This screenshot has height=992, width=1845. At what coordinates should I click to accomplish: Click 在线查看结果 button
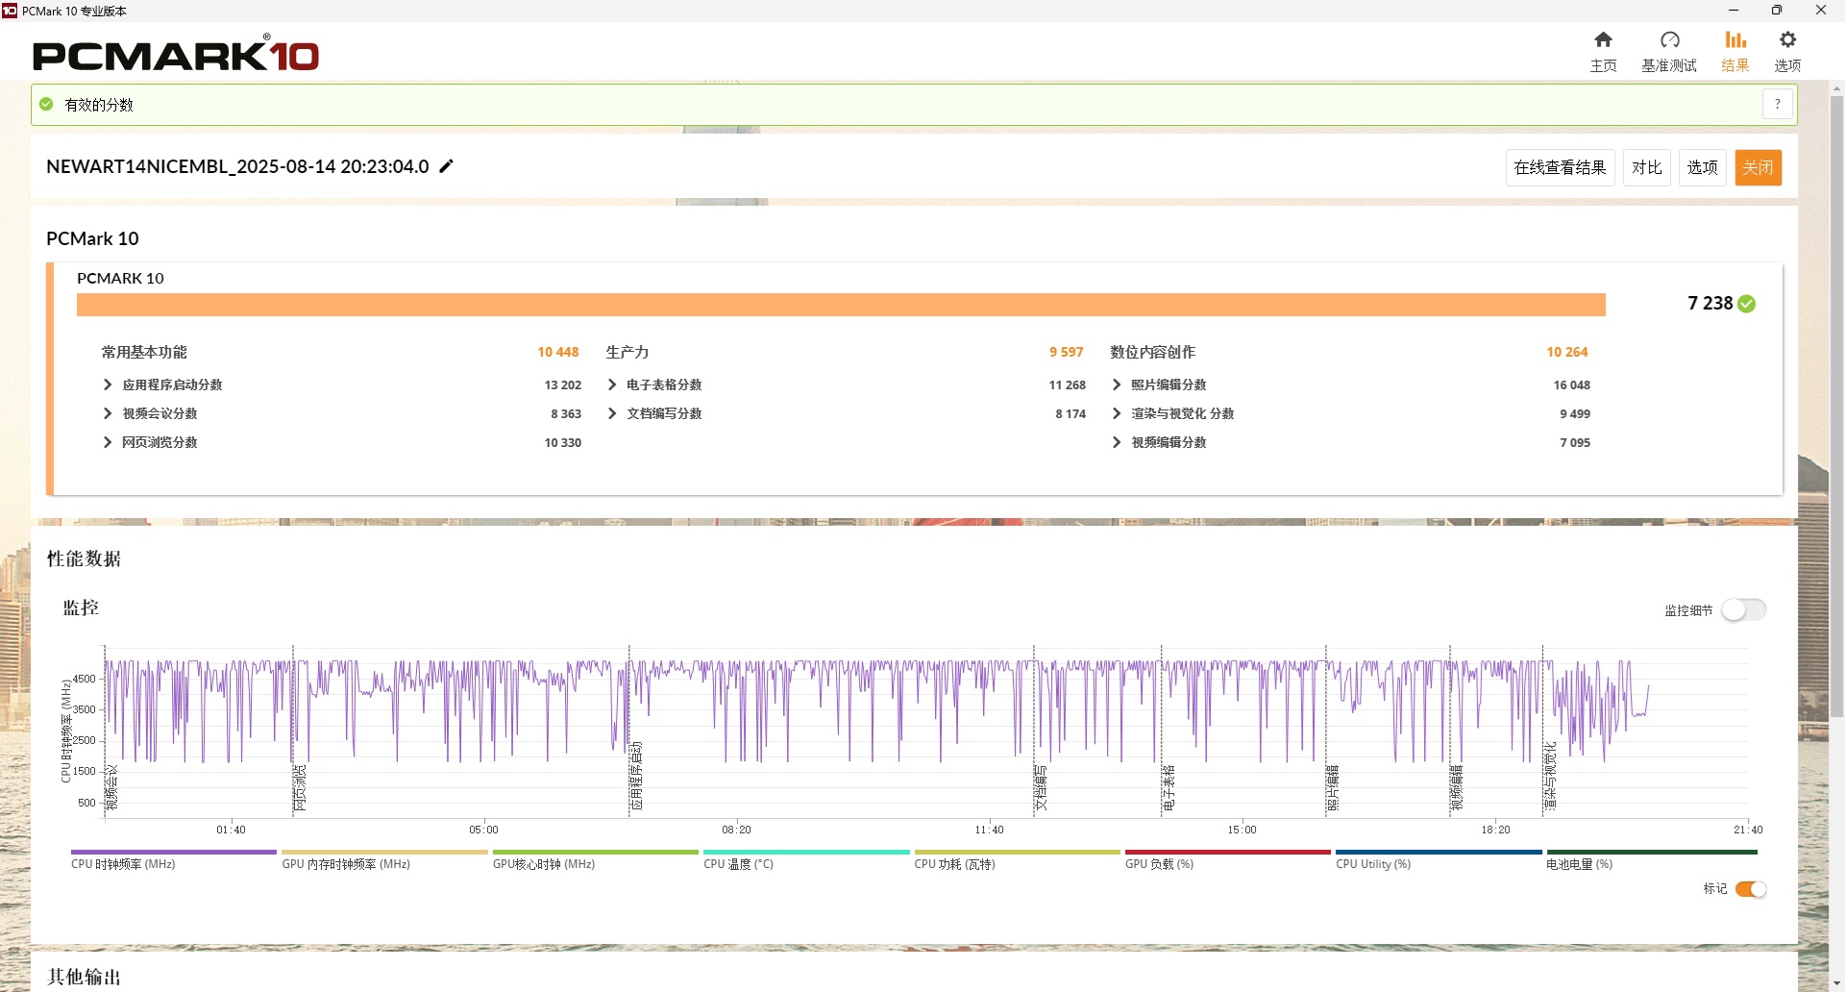click(1560, 167)
